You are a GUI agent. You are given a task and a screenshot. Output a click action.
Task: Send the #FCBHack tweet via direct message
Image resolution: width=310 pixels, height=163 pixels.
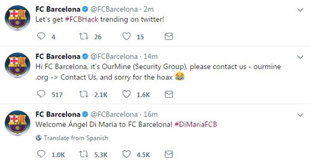(169, 37)
